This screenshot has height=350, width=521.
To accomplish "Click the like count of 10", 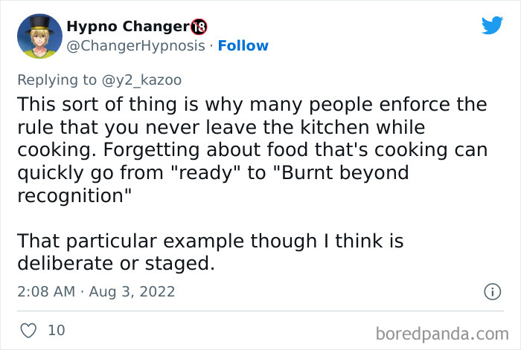I will tap(57, 329).
